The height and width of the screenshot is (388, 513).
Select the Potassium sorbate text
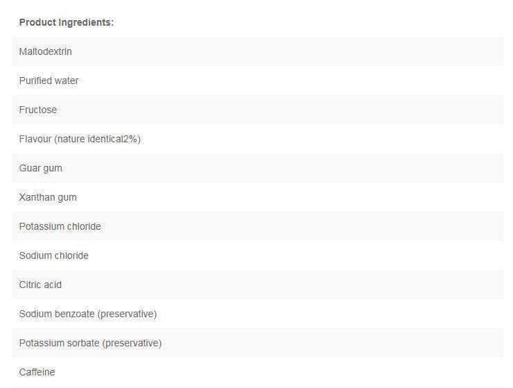tap(59, 343)
